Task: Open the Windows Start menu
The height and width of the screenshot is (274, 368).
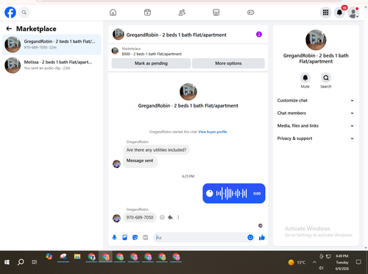Action: (x=7, y=262)
